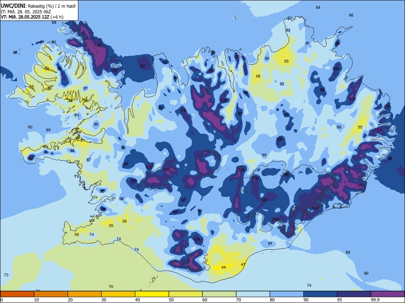The image size is (405, 303).
Task: Select the '59' humidity value on the peninsula
Action: coord(77,234)
